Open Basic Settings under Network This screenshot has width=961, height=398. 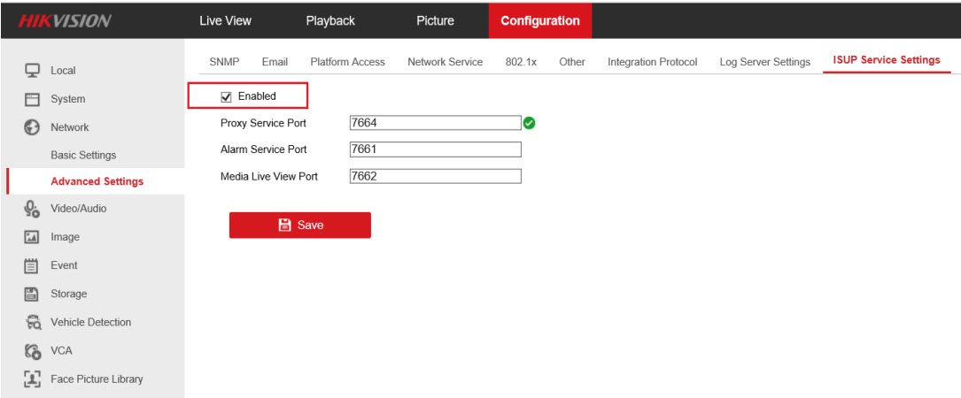pyautogui.click(x=83, y=156)
